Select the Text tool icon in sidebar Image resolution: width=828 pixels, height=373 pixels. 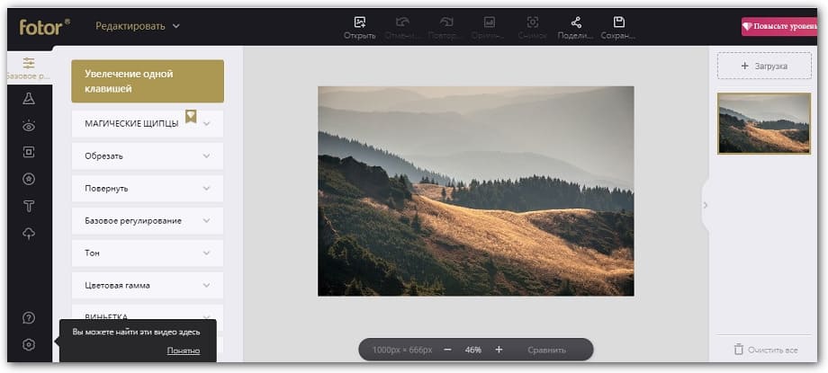click(x=29, y=206)
